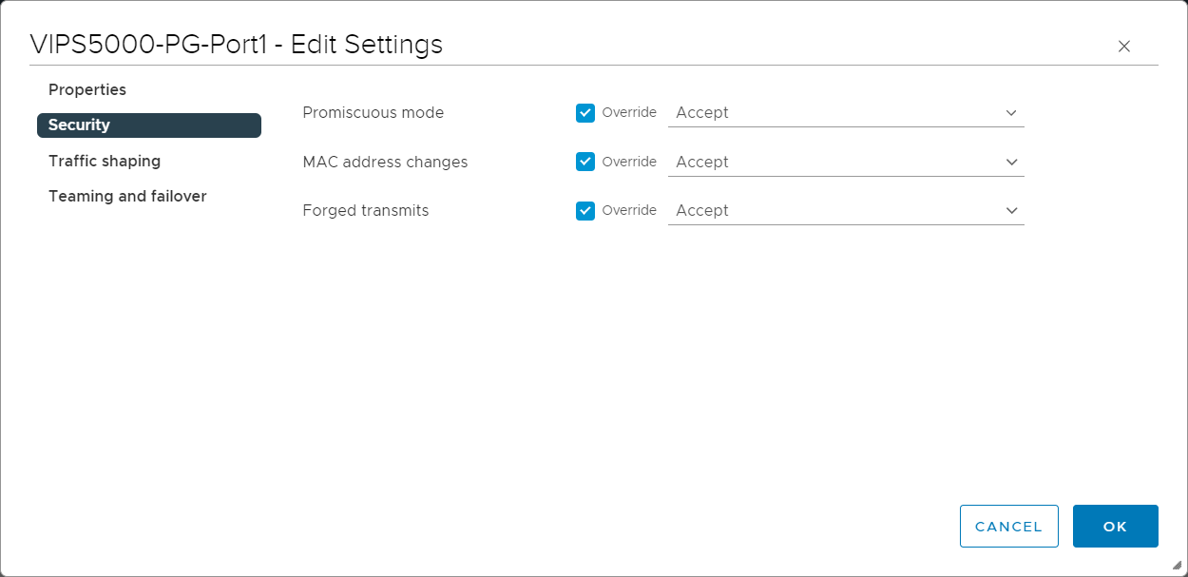The image size is (1188, 577).
Task: Click the Promiscuous mode label
Action: pyautogui.click(x=374, y=112)
